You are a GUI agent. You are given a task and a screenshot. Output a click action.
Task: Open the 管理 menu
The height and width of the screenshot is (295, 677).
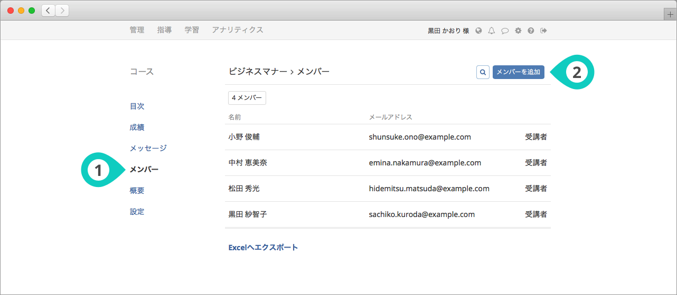click(137, 30)
